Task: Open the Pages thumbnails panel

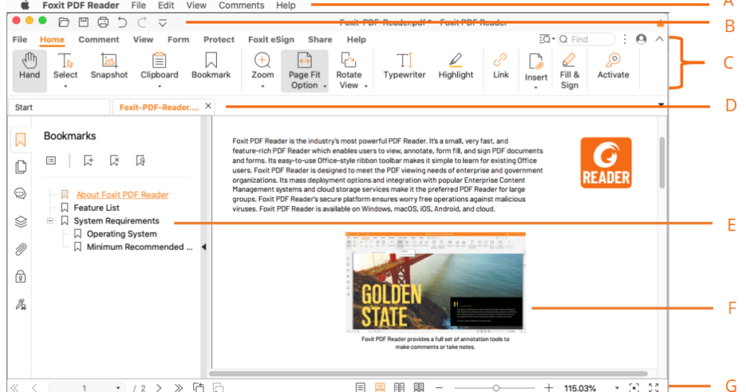Action: click(x=20, y=167)
